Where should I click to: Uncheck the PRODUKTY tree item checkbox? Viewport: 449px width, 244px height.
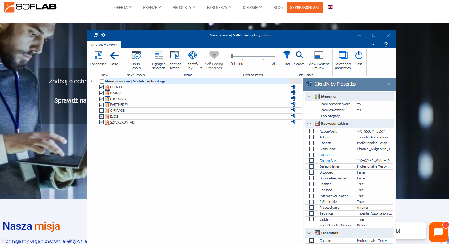tap(101, 99)
